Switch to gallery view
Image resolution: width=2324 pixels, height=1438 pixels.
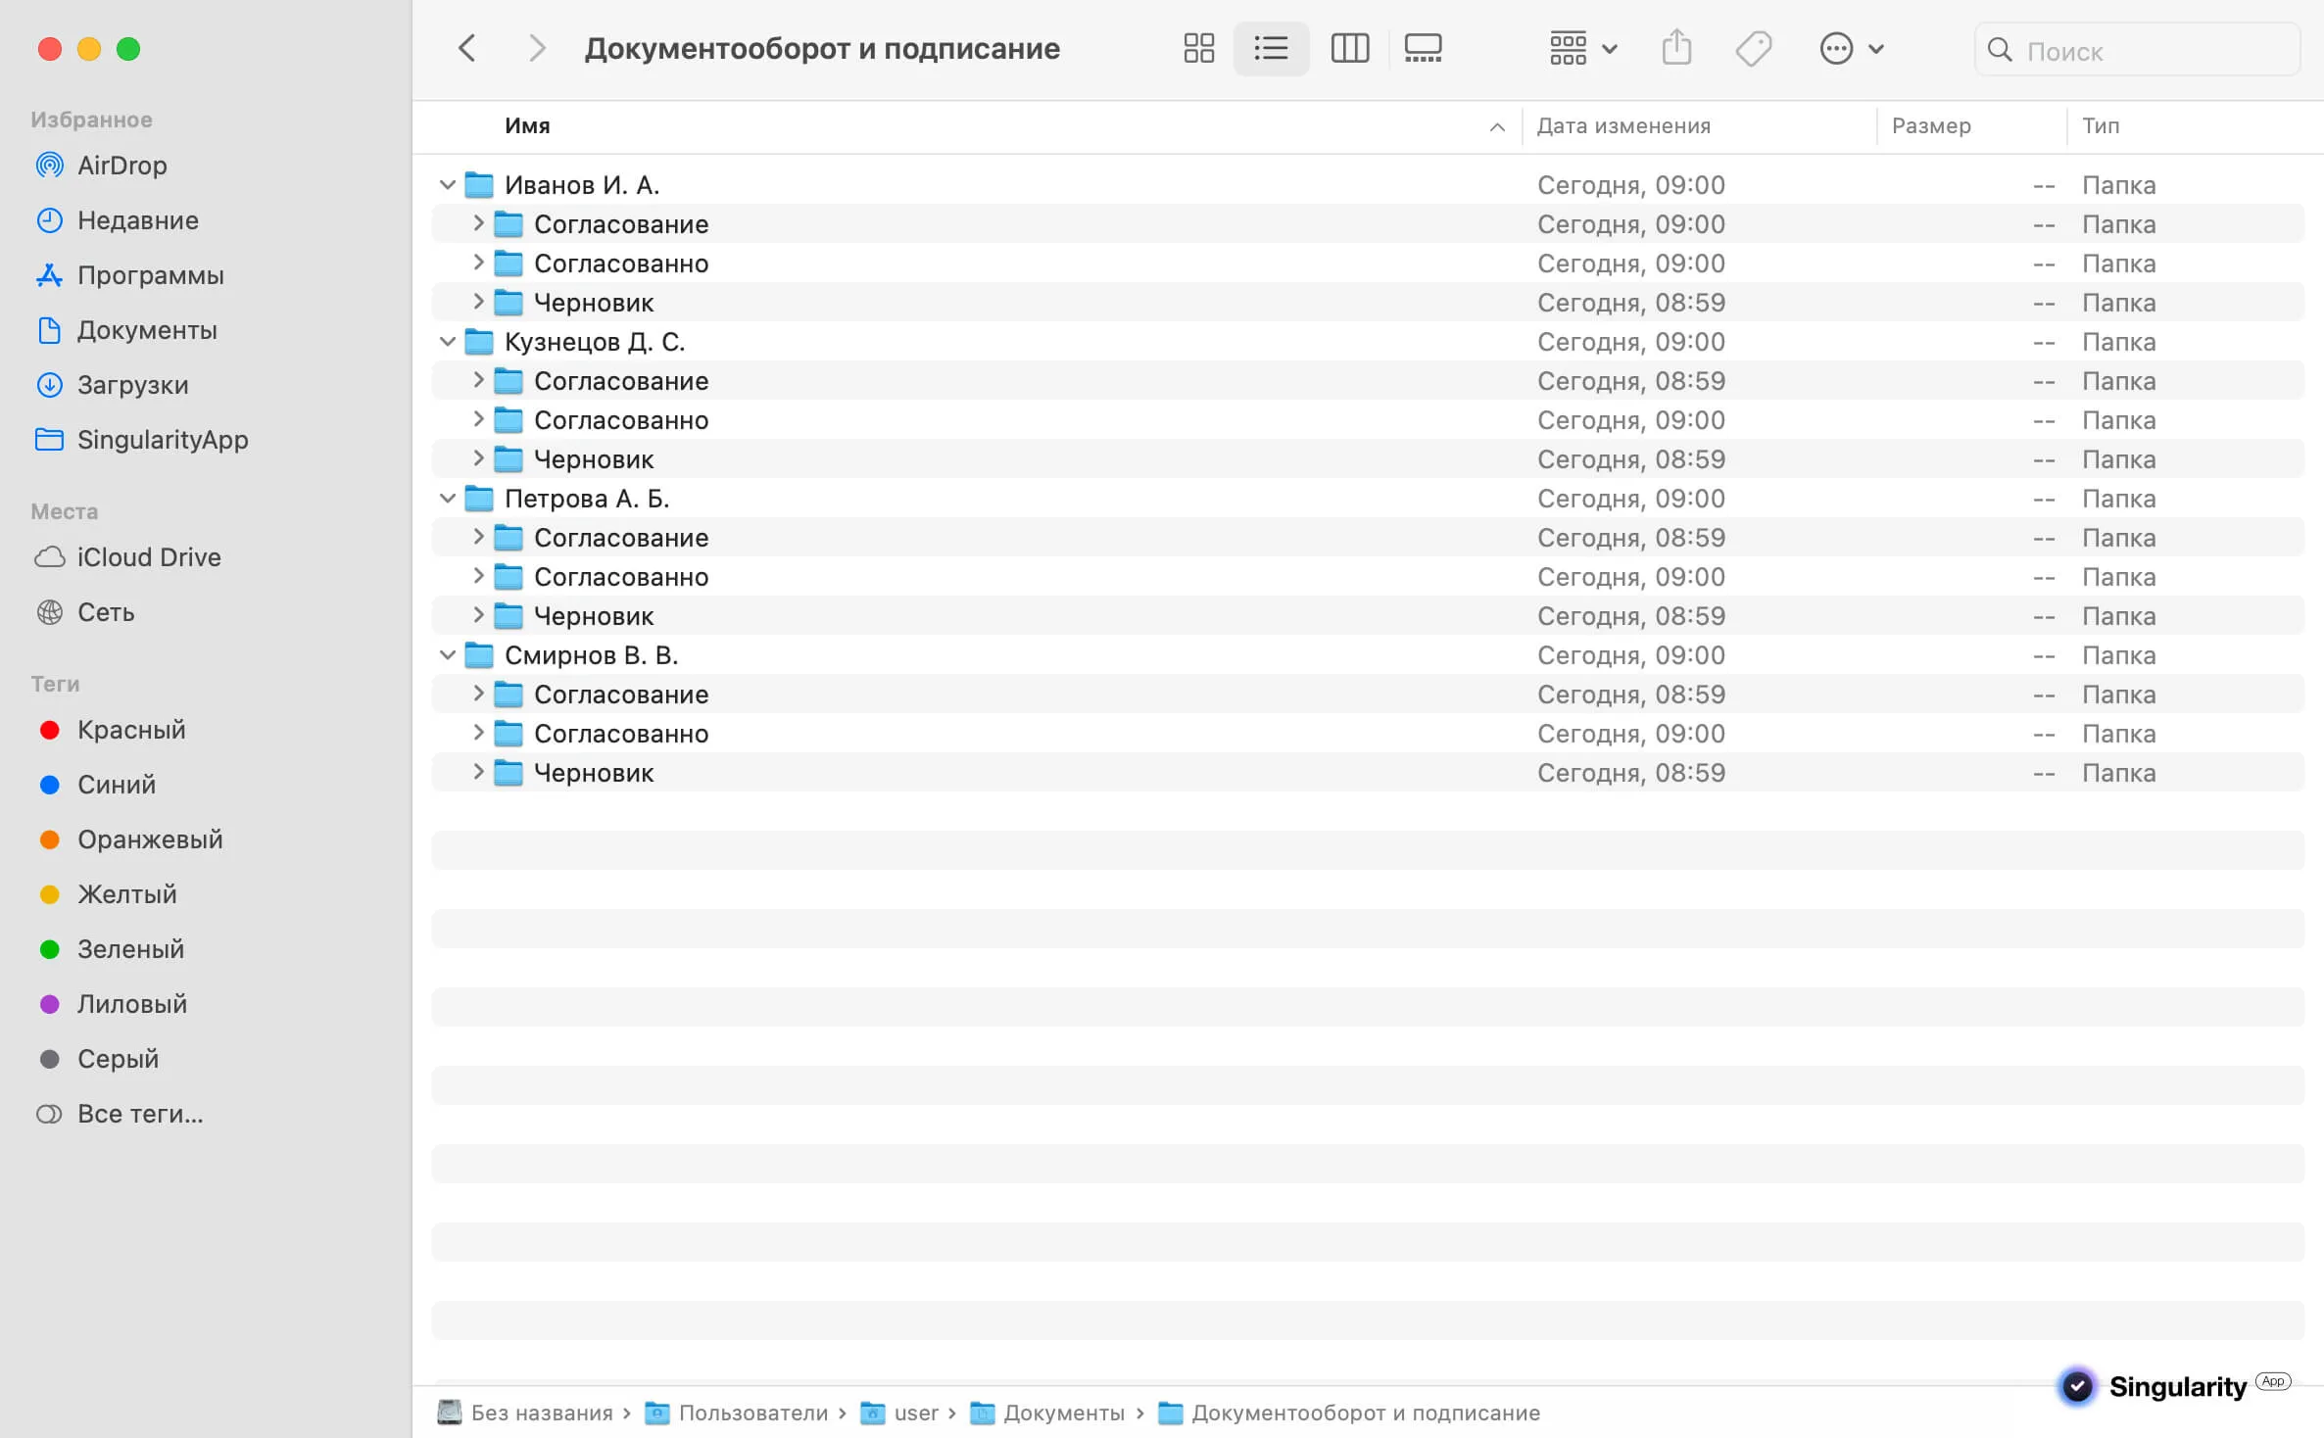(1423, 48)
